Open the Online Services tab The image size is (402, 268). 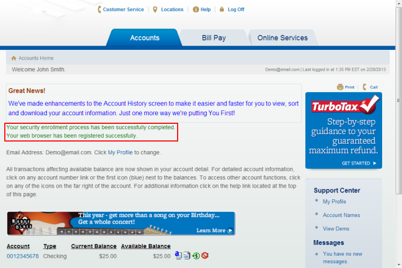coord(282,38)
